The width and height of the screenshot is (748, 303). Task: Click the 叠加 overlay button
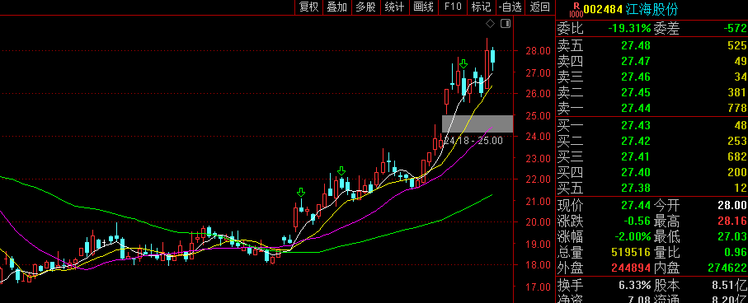(336, 7)
